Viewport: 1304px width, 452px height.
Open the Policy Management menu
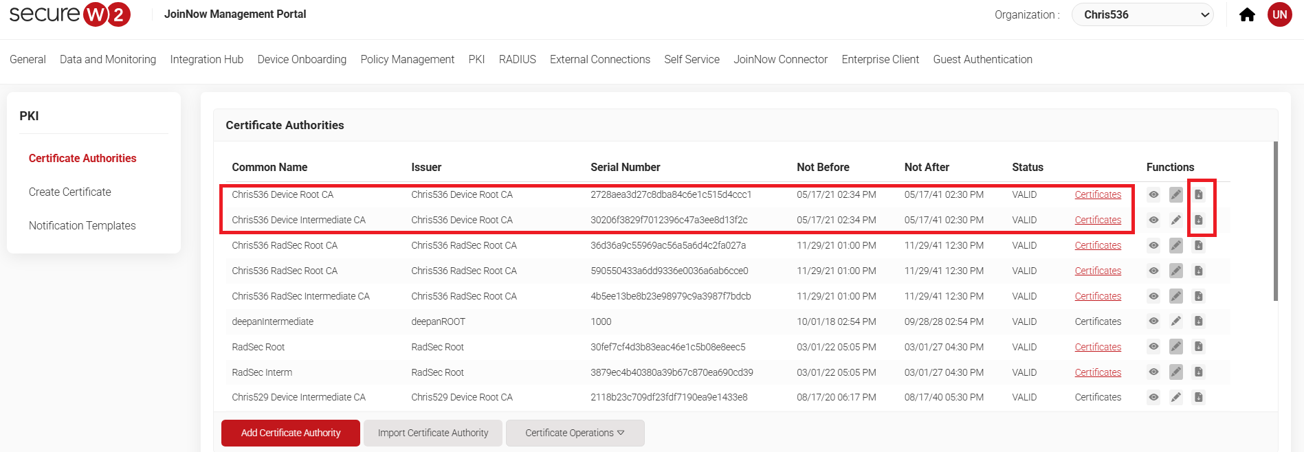click(x=407, y=60)
